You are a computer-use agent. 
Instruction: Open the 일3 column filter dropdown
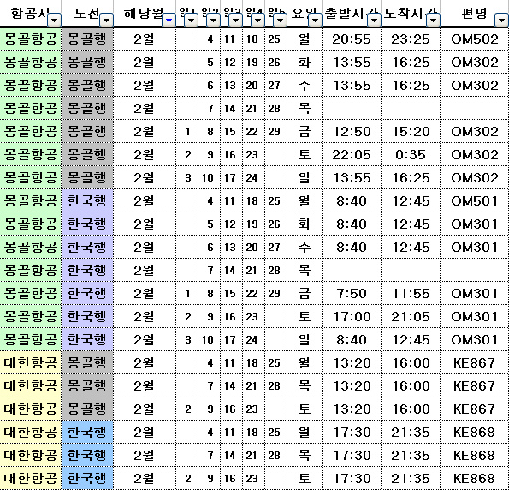235,21
